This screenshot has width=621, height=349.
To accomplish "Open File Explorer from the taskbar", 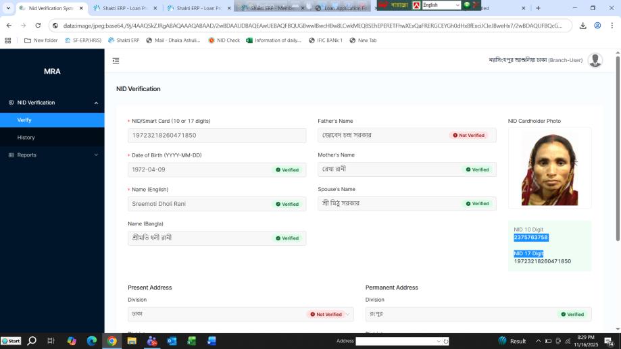I will pos(132,341).
